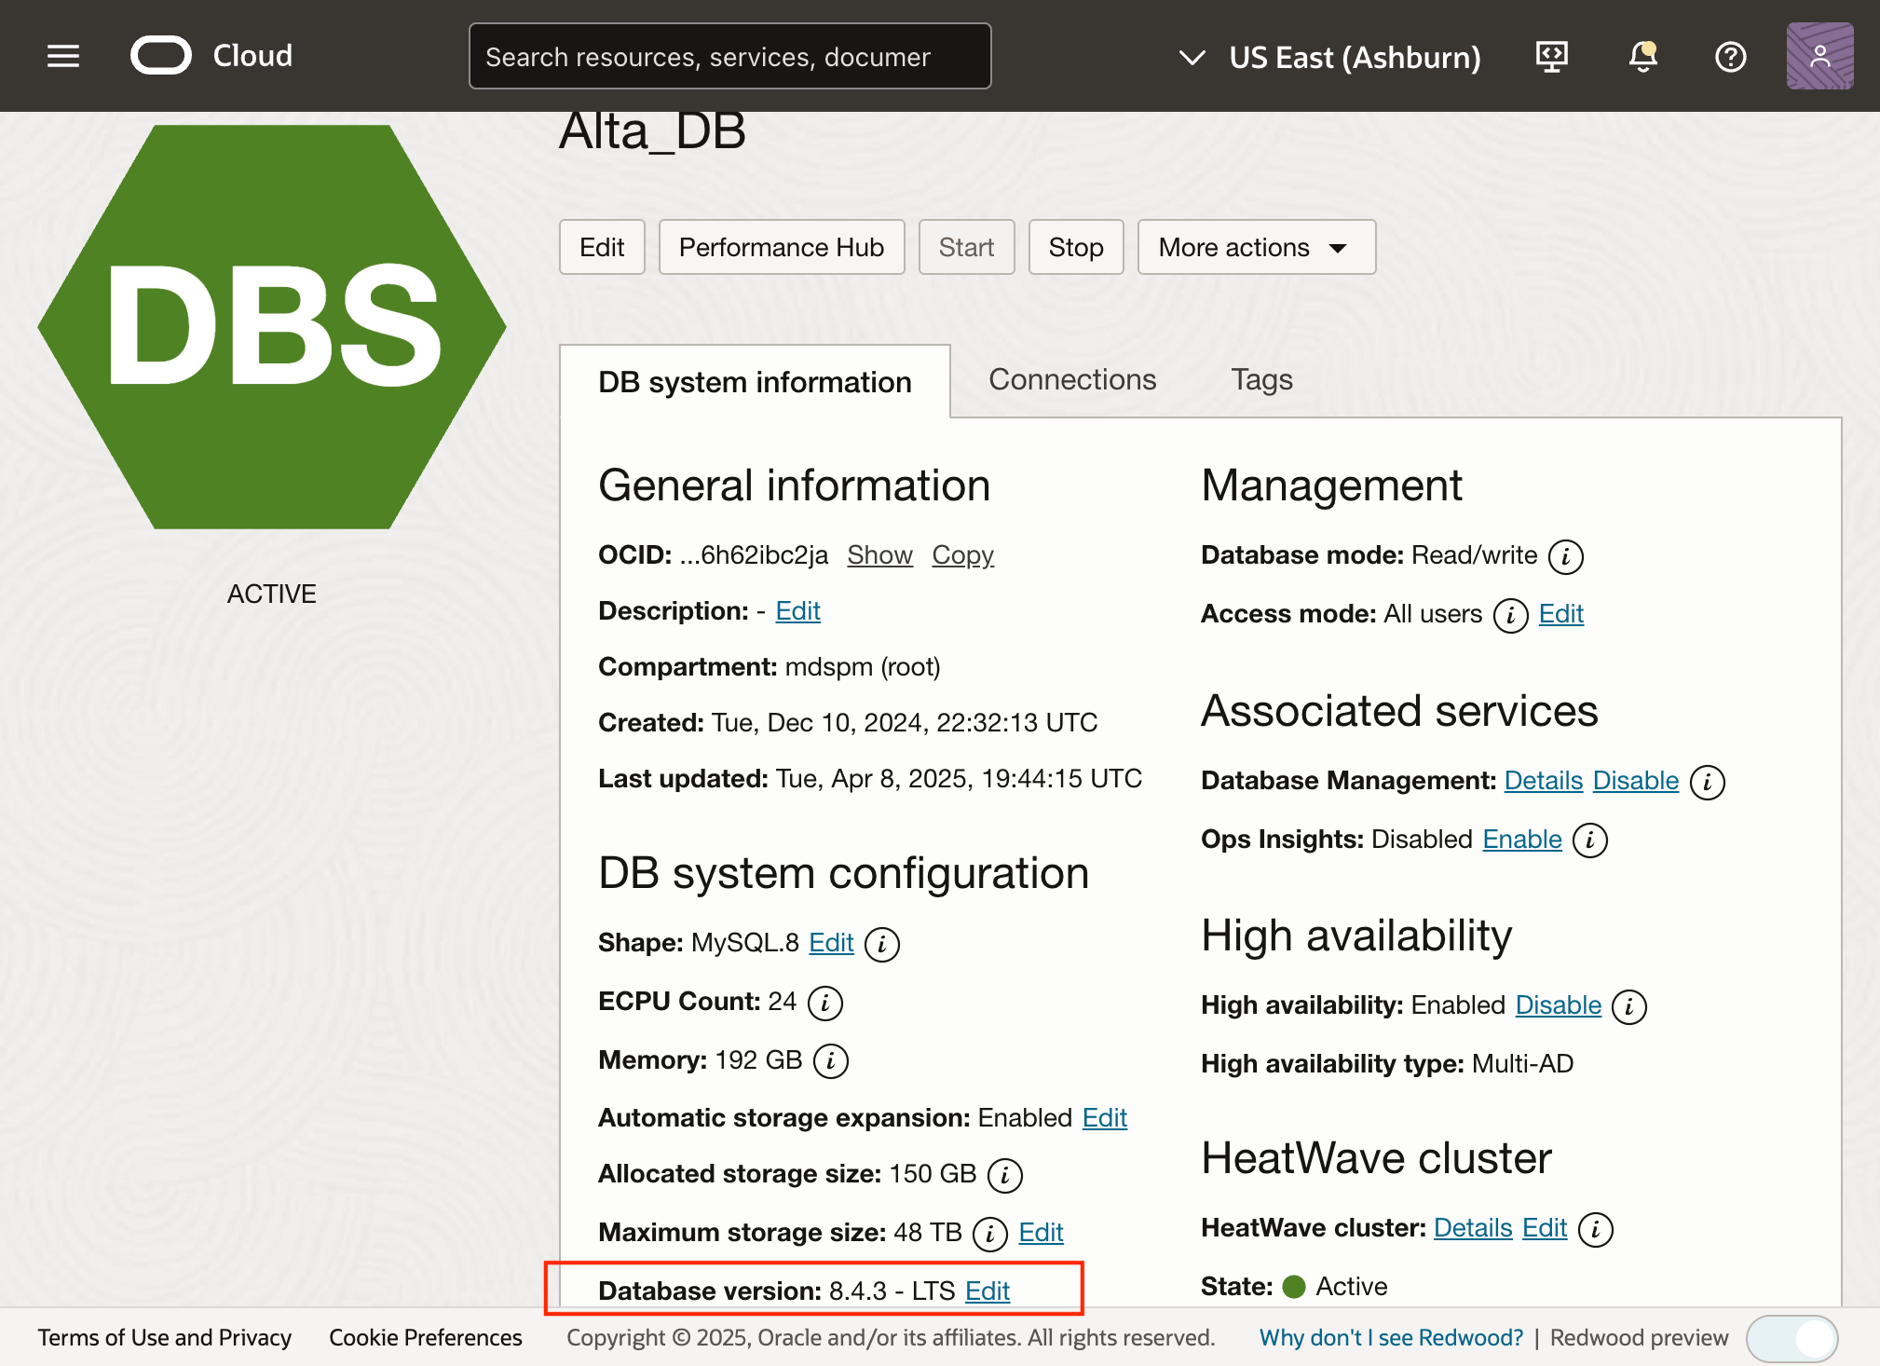
Task: Open the hamburger navigation menu
Action: (x=63, y=56)
